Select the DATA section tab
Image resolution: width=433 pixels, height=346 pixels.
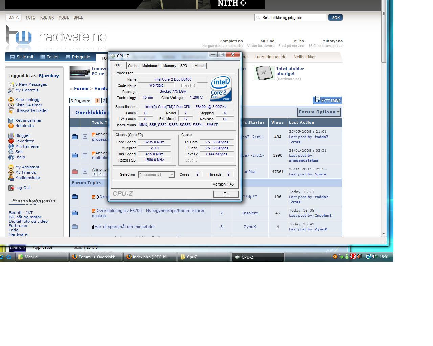tap(14, 17)
